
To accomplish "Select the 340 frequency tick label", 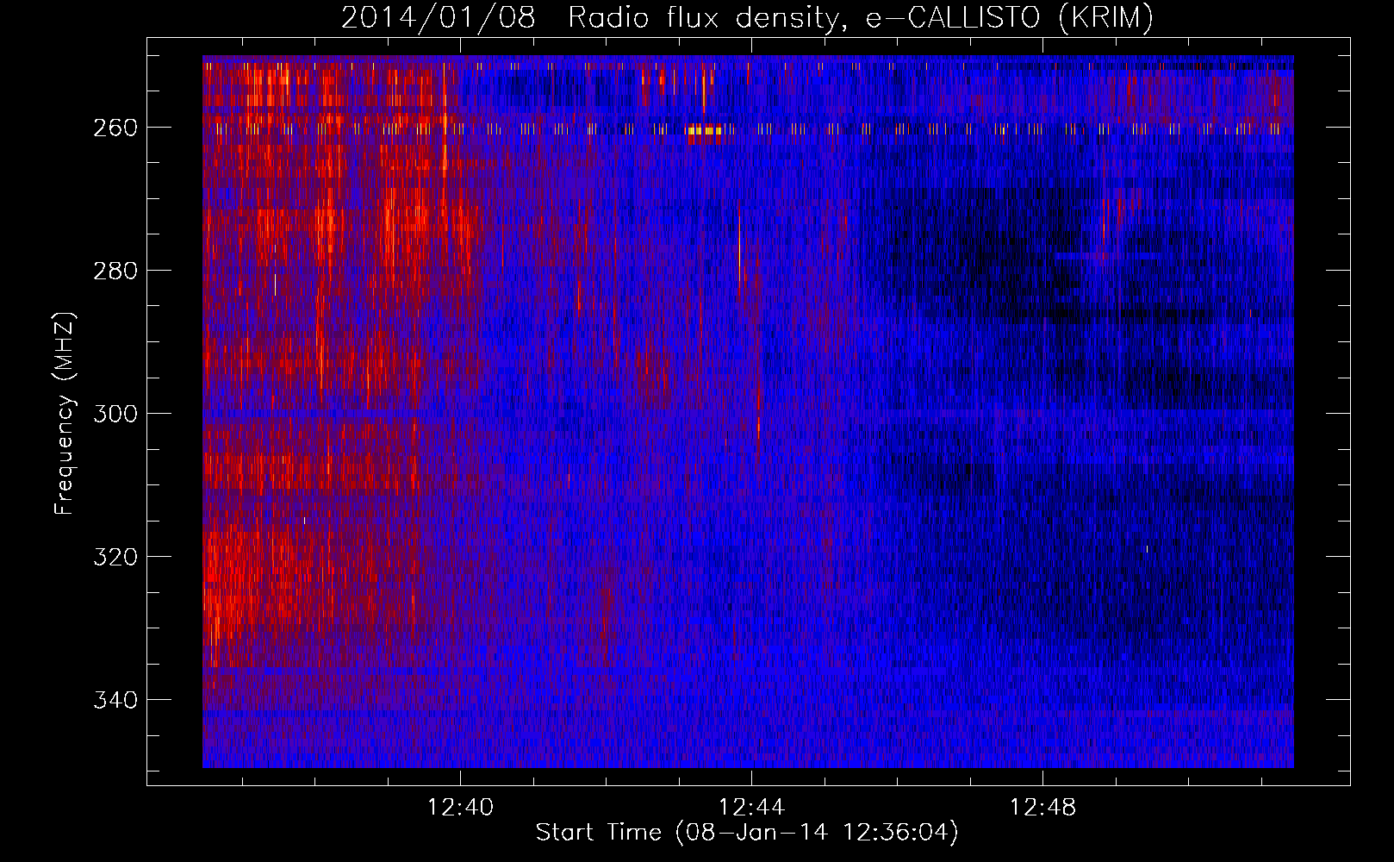I will (x=115, y=700).
